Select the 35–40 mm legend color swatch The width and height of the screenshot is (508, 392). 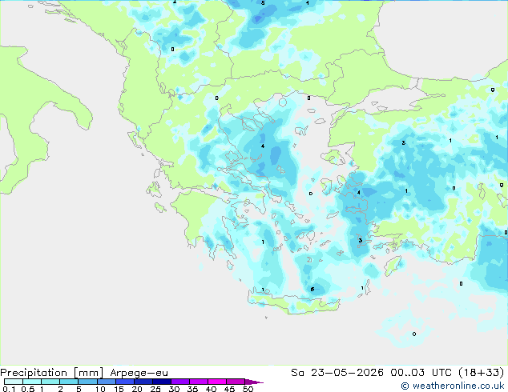(x=199, y=382)
